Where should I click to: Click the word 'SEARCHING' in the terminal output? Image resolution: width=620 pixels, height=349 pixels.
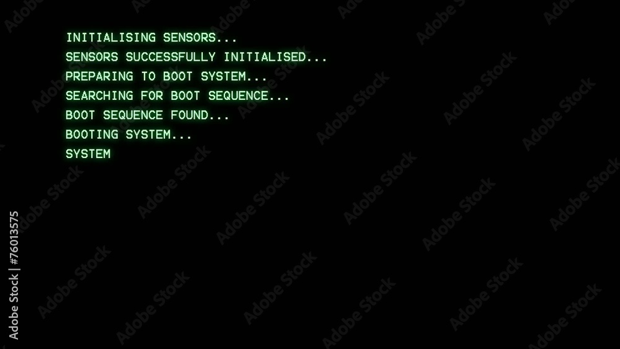pyautogui.click(x=99, y=95)
